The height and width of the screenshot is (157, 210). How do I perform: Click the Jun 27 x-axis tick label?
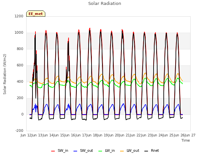click(190, 135)
